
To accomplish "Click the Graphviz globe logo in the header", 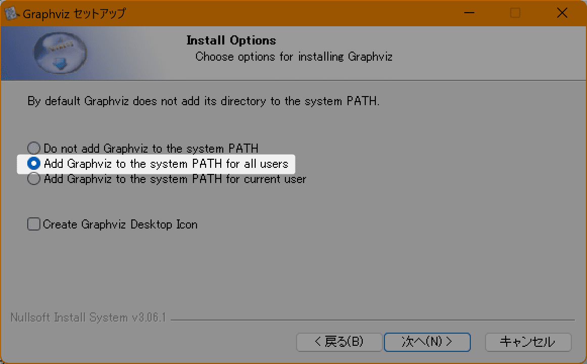I will 60,53.
